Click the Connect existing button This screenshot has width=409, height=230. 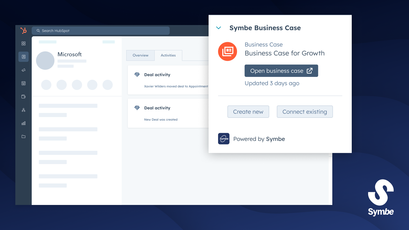pyautogui.click(x=305, y=112)
